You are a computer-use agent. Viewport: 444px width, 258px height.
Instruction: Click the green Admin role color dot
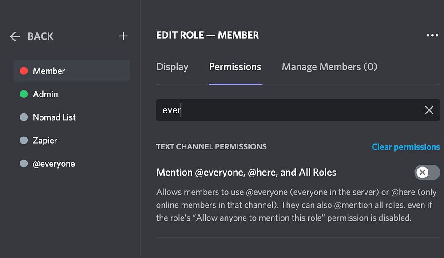point(24,94)
